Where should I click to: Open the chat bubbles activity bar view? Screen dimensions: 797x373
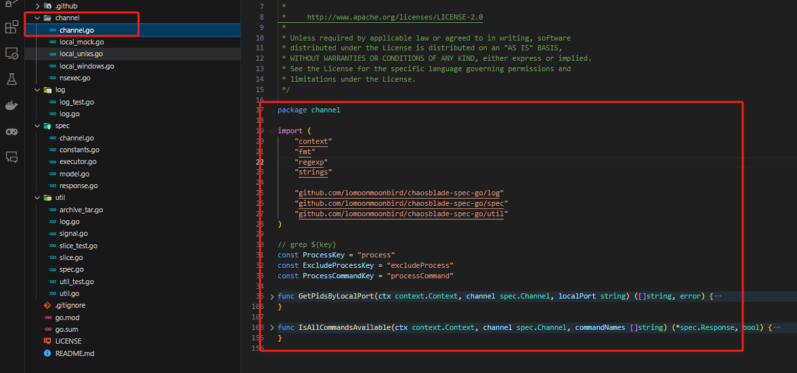tap(12, 157)
